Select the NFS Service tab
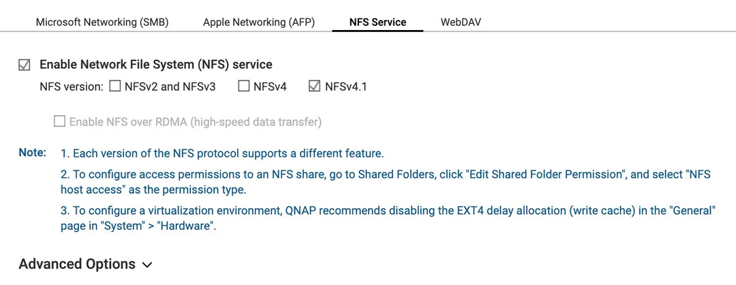The image size is (736, 285). click(x=378, y=22)
